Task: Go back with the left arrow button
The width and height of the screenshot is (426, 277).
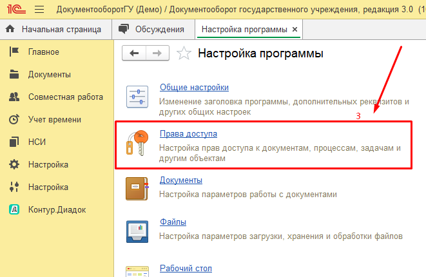Action: [134, 53]
